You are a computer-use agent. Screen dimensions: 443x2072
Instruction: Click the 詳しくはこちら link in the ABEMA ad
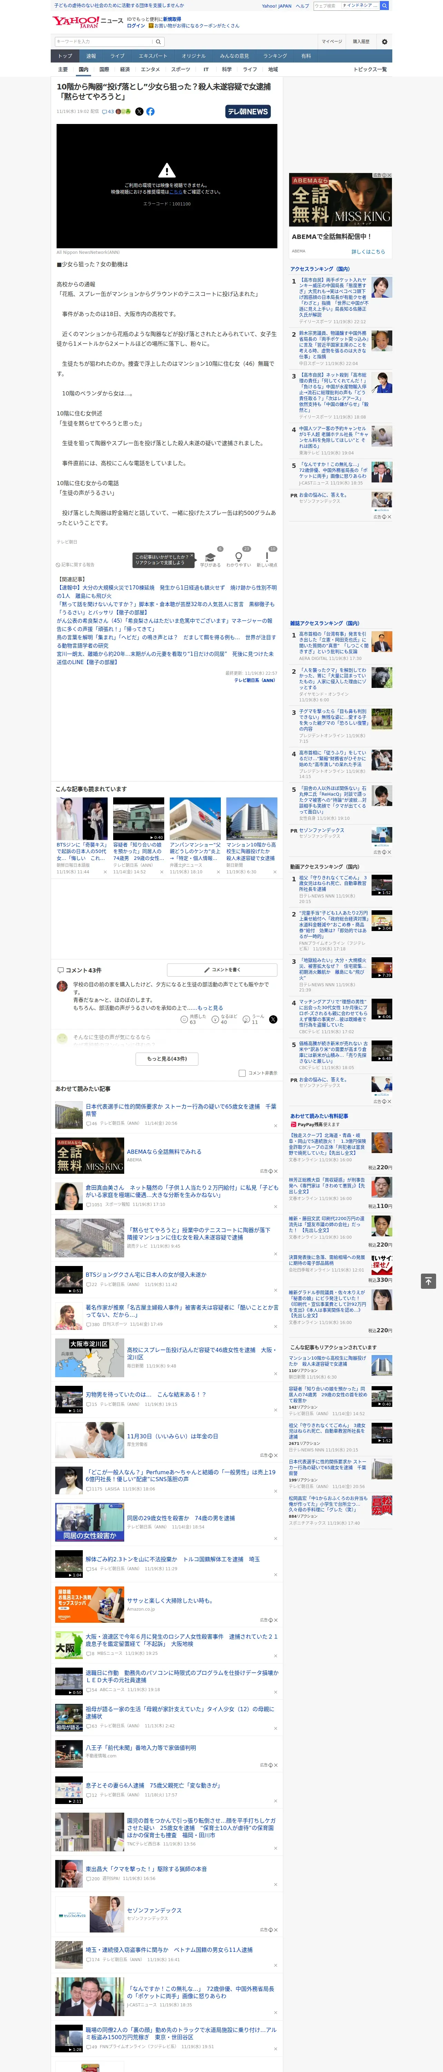coord(368,252)
